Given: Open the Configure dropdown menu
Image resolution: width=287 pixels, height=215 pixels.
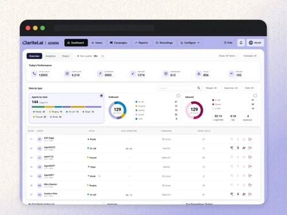Looking at the screenshot, I should coord(190,42).
